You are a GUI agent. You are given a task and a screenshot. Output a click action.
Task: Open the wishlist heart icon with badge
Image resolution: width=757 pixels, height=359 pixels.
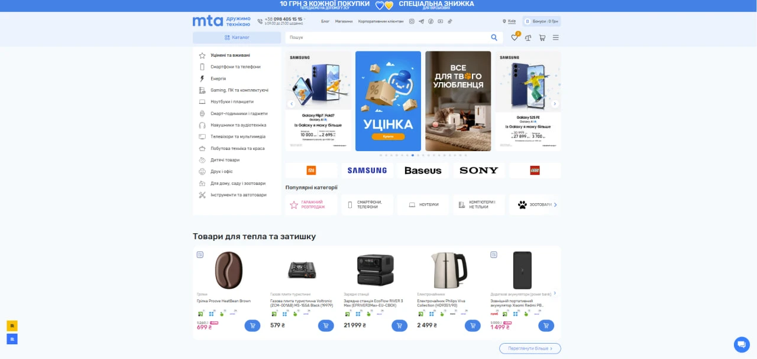coord(515,37)
